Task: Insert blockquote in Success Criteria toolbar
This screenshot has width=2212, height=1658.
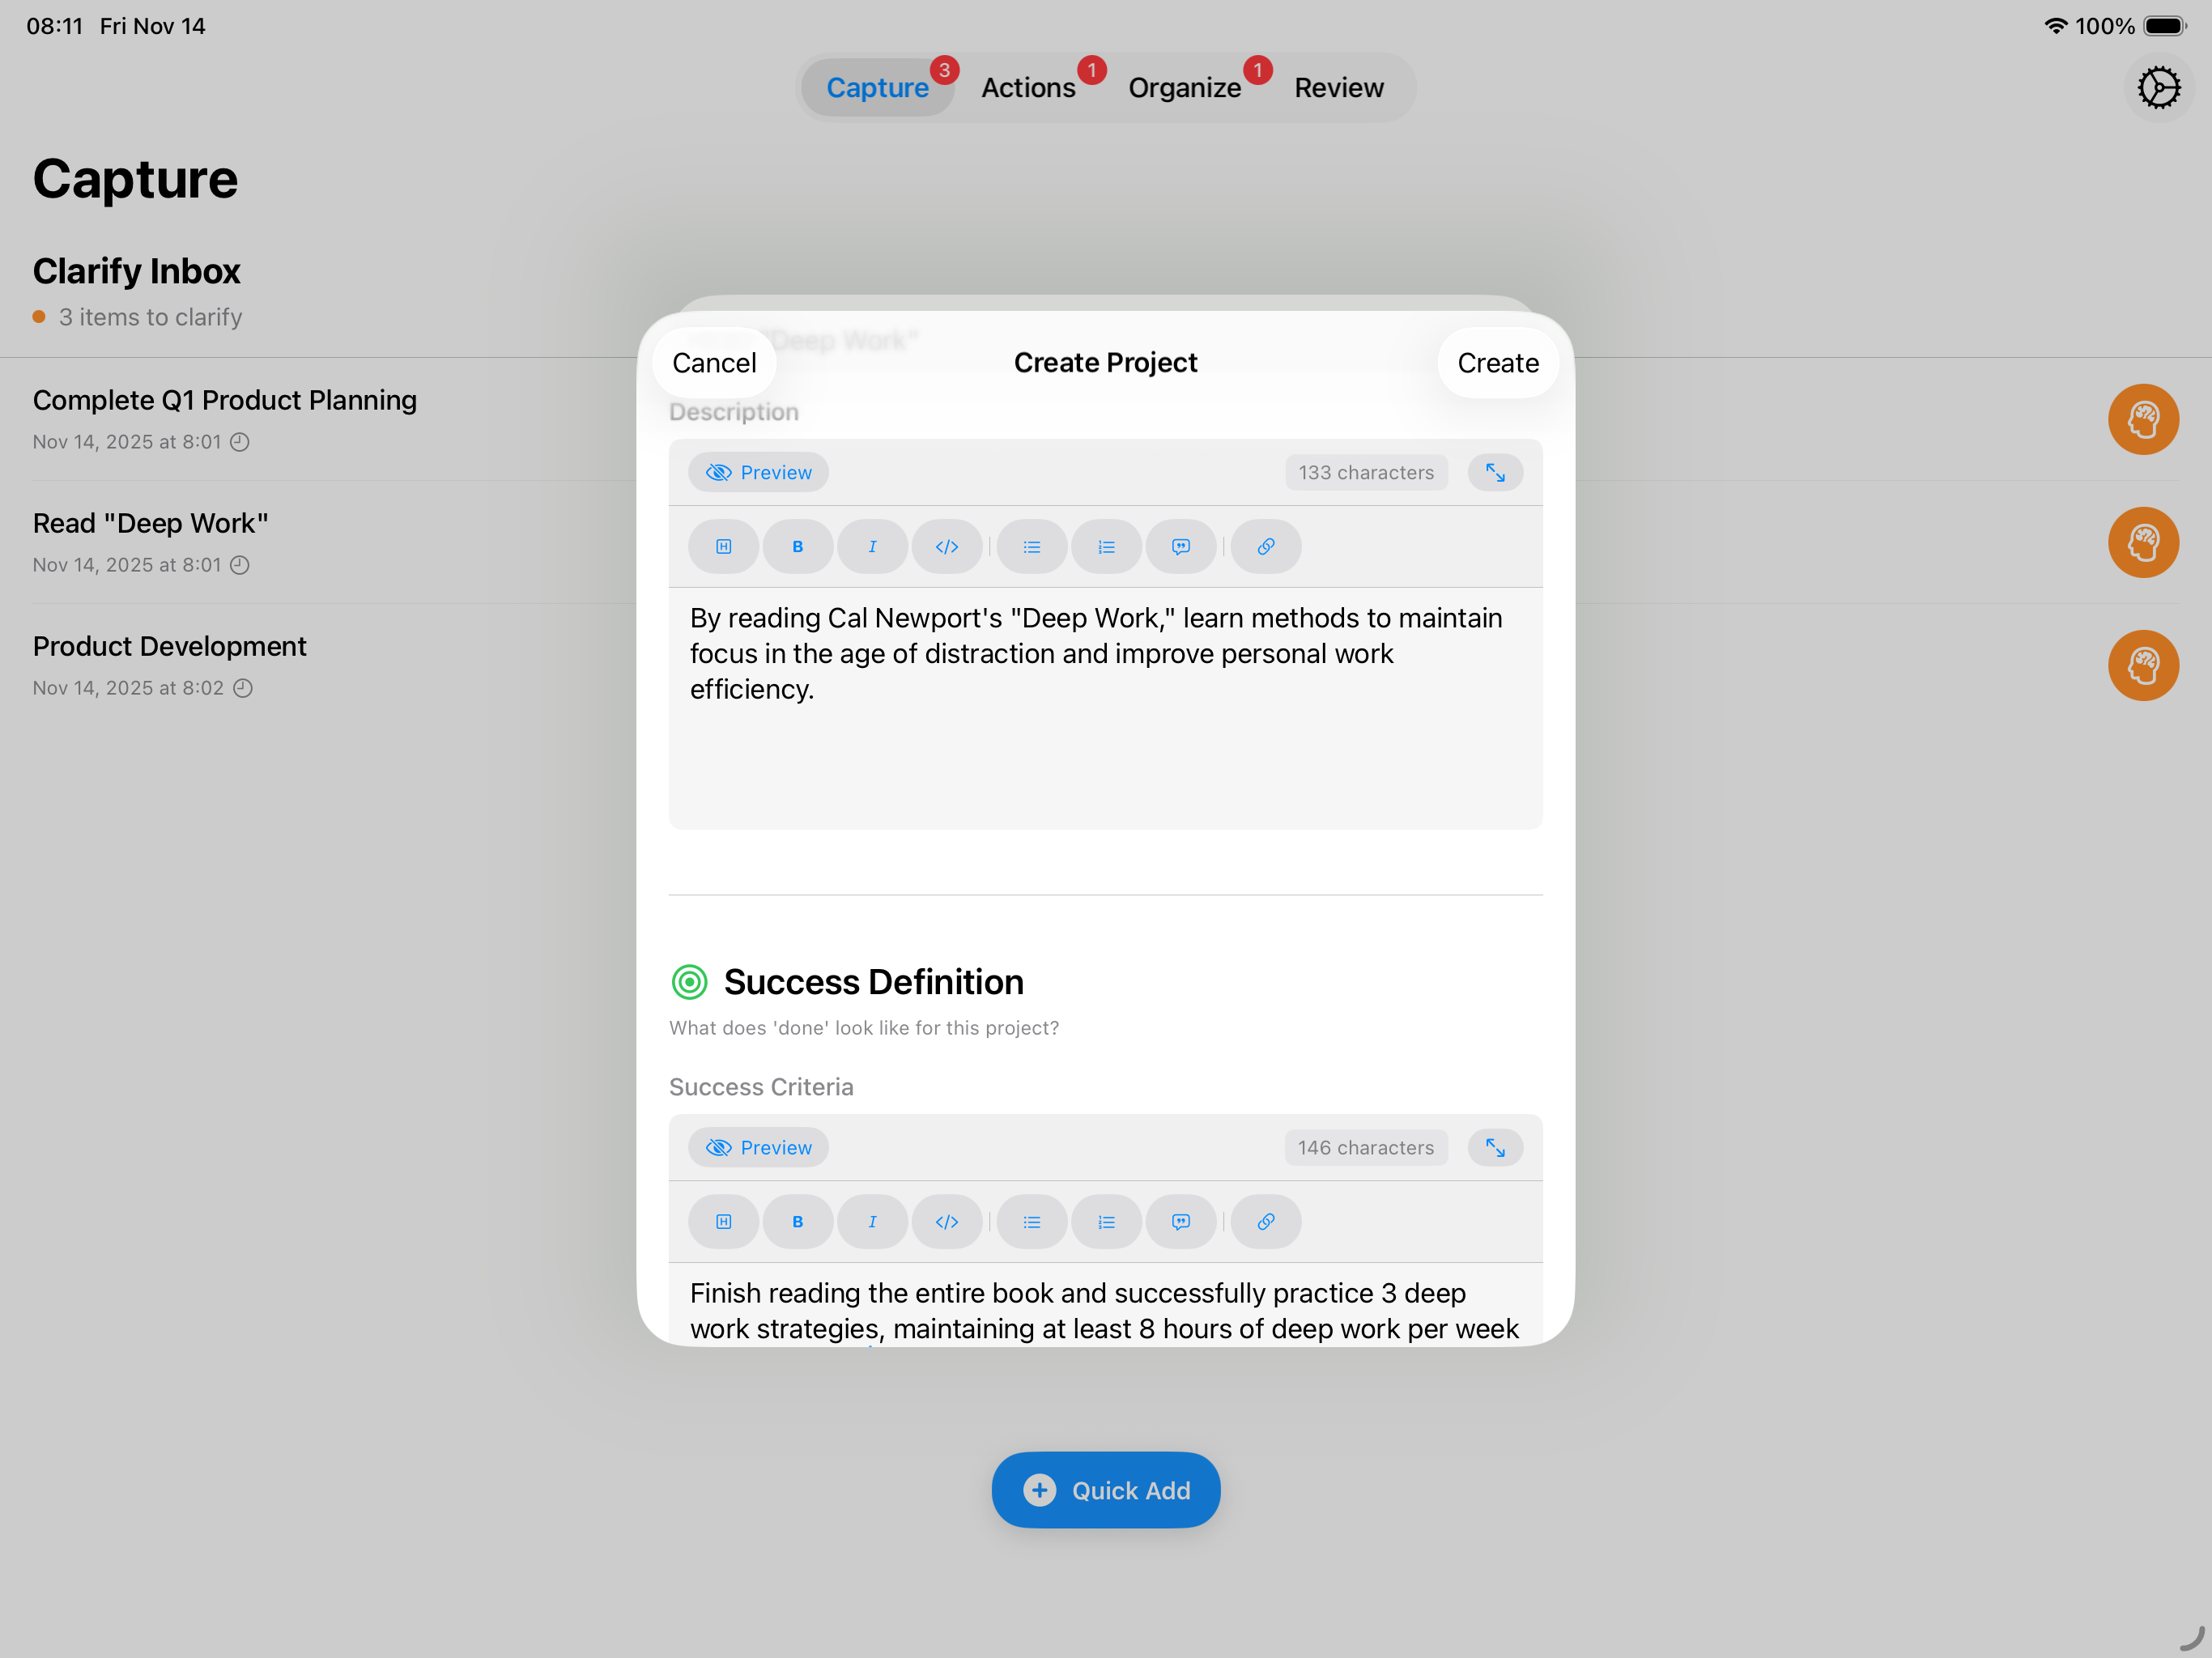Action: pyautogui.click(x=1180, y=1221)
